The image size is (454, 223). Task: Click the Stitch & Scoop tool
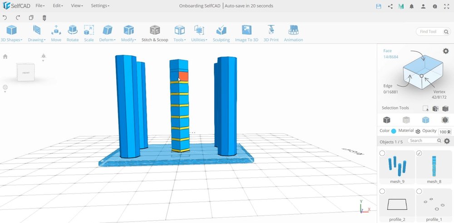155,33
